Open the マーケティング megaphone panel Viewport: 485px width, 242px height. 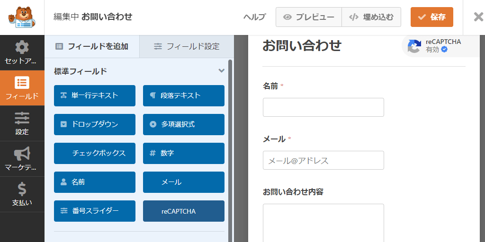22,159
